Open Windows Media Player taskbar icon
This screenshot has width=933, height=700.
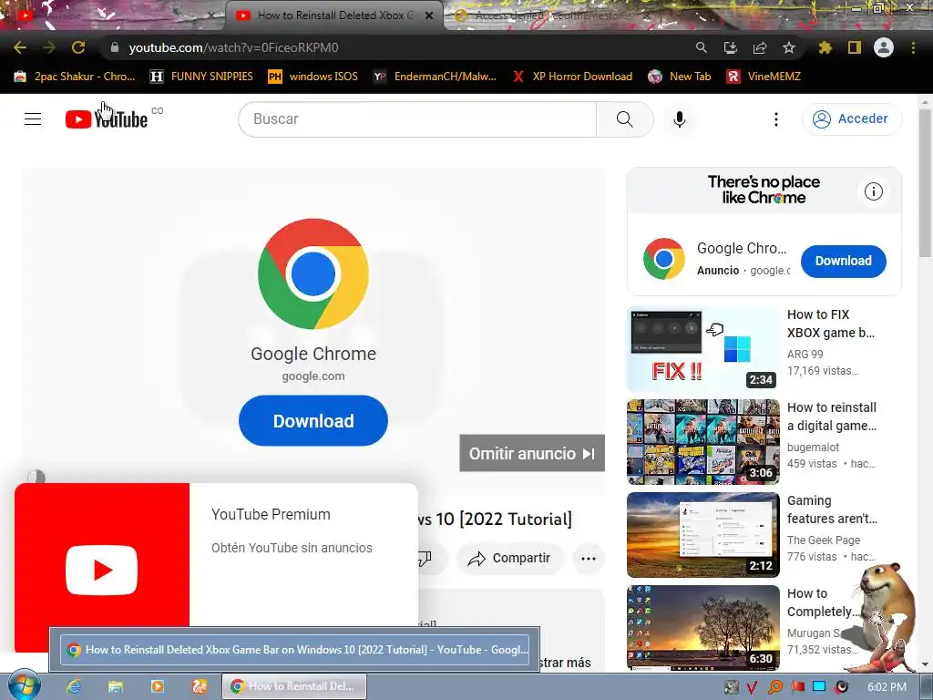158,686
